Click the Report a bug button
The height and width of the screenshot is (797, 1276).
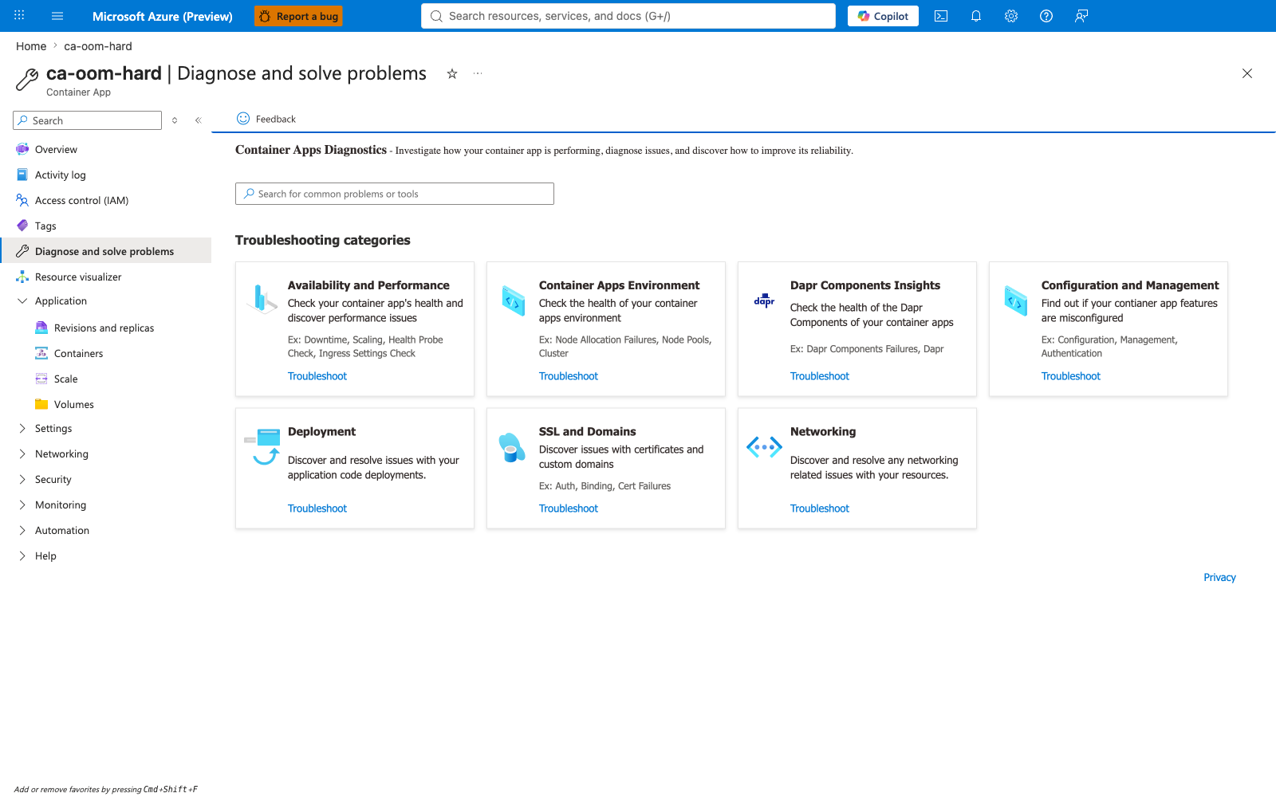pos(298,16)
